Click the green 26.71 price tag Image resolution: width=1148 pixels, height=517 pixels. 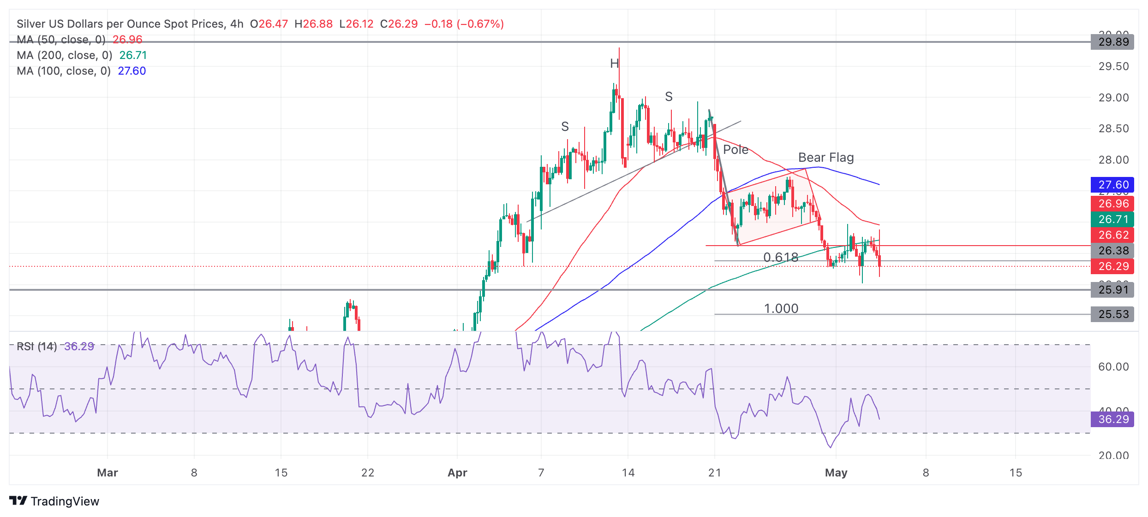click(x=1112, y=219)
